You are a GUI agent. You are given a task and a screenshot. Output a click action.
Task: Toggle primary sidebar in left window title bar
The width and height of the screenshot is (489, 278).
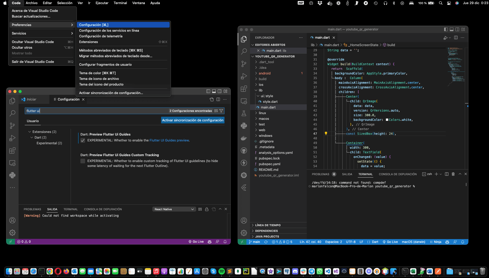208,91
